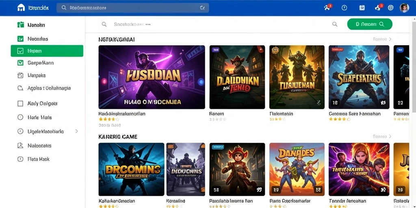Click the star rating under Canoaoa Save hannahan

tap(340, 119)
